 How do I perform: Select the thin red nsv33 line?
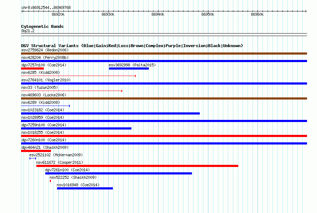point(72,91)
